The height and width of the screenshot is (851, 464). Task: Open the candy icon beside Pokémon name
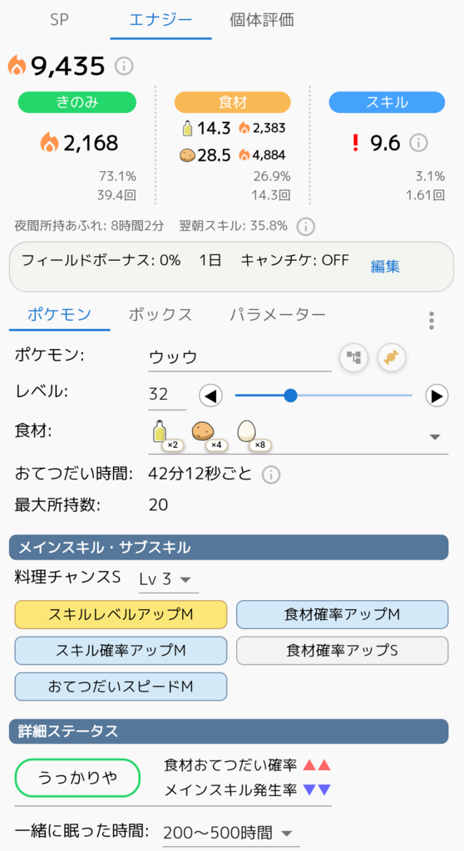(x=392, y=357)
